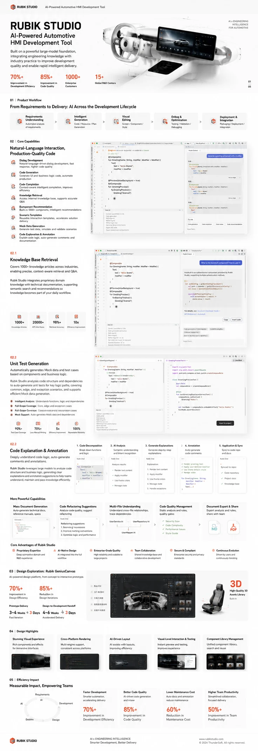Open the Component Library Management thumbnail

[x=225, y=662]
